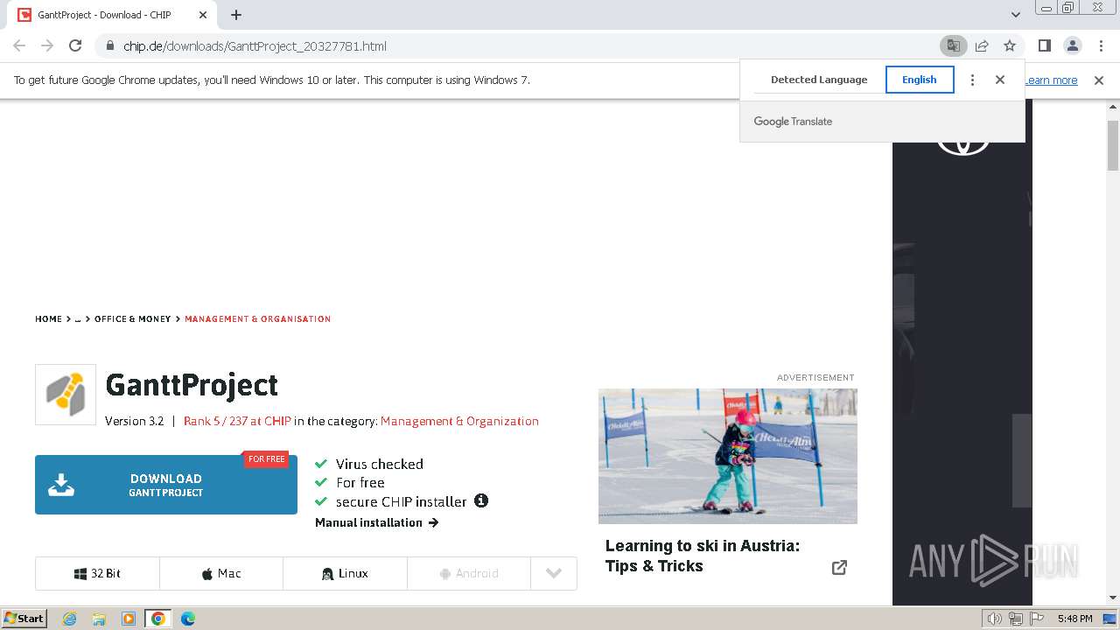The image size is (1120, 630).
Task: Bookmark this page with the star icon
Action: click(1010, 45)
